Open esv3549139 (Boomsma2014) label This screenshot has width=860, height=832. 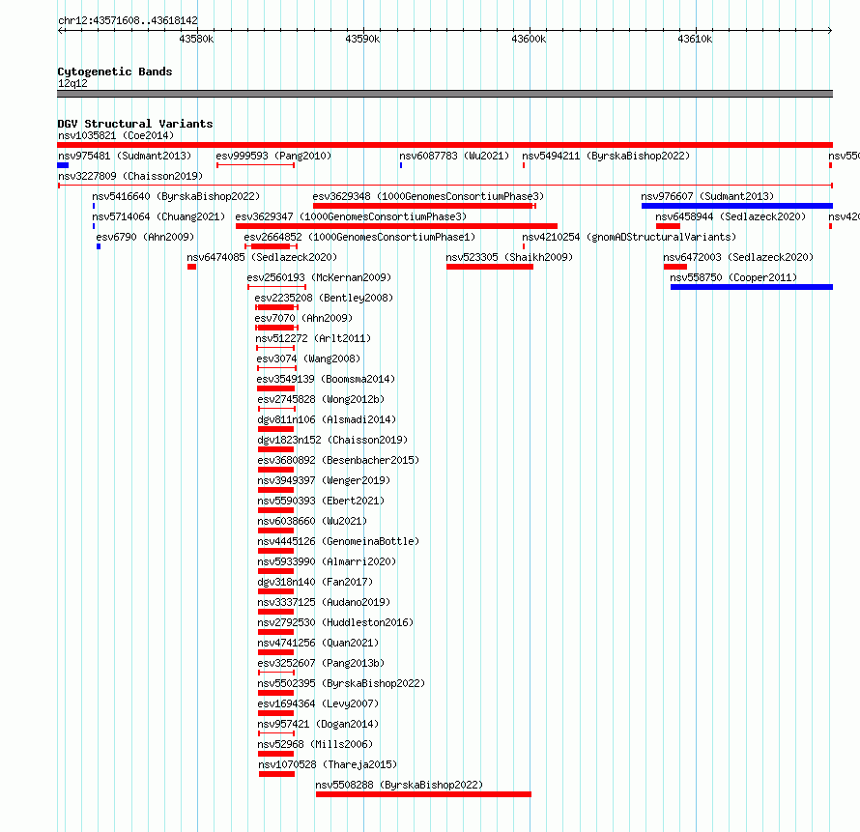pos(326,379)
